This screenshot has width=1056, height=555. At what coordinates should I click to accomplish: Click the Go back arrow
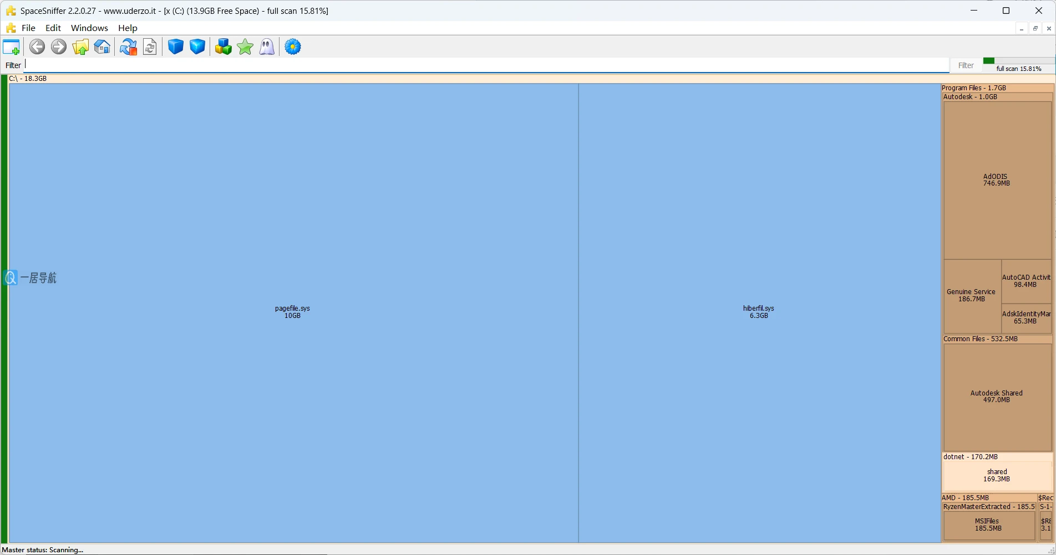[37, 47]
